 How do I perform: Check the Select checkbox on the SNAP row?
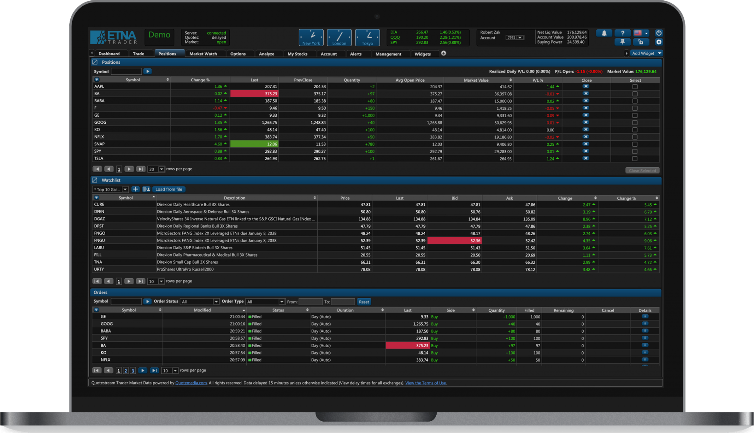coord(635,144)
